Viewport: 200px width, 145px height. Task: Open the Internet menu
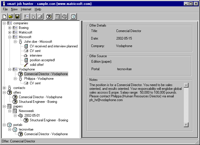point(26,9)
